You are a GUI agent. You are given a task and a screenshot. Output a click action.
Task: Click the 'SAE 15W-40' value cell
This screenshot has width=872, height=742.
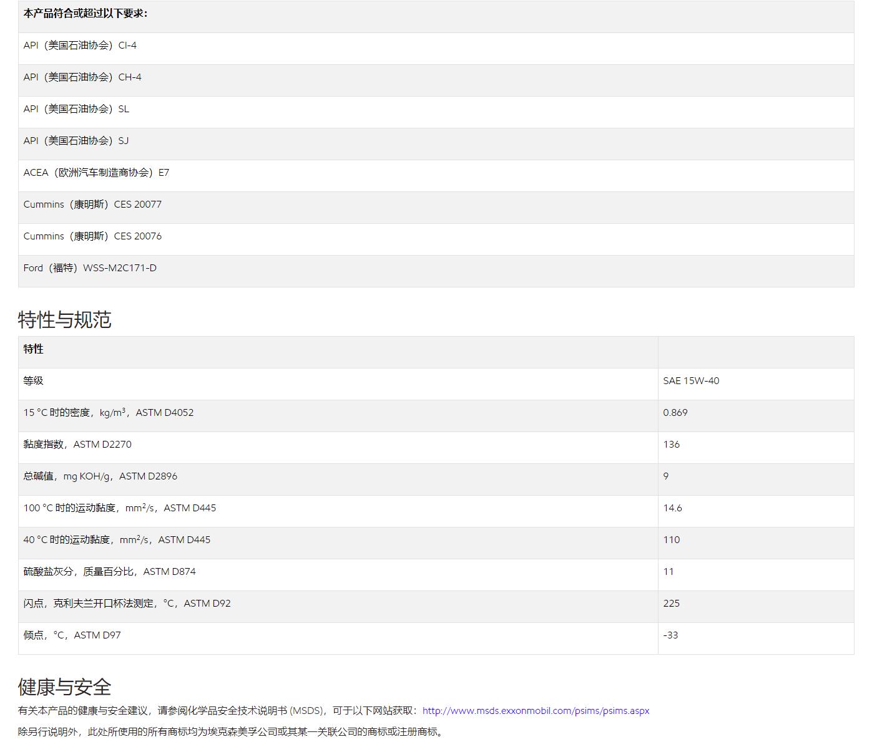756,384
